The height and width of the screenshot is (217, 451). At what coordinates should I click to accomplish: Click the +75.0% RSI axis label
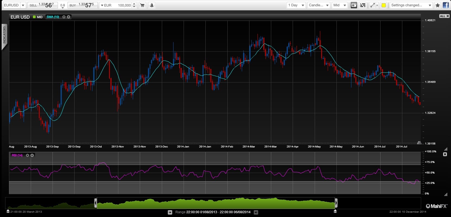tap(430, 162)
